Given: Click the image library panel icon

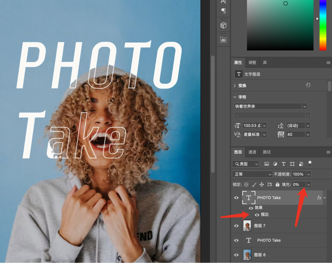Looking at the screenshot, I should click(223, 40).
